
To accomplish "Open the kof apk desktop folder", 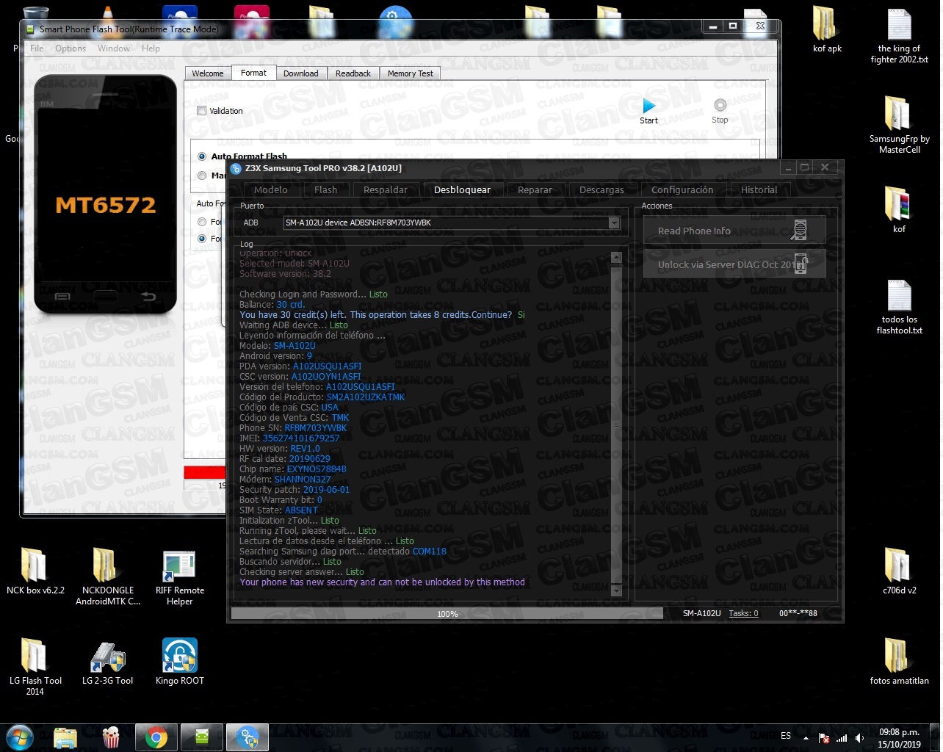I will click(827, 29).
